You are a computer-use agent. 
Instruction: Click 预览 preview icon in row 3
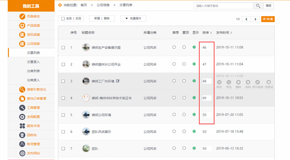(x=229, y=82)
